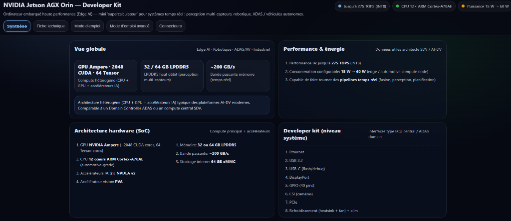Click the page title 'NVIDIA Jetson AGX Orin — Developer Kit'
Image resolution: width=511 pixels, height=221 pixels.
click(x=62, y=5)
